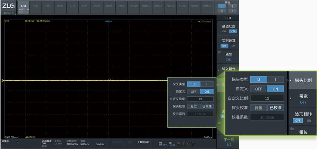Click the 采集中 acquisition status
The width and height of the screenshot is (317, 149).
coord(7,142)
